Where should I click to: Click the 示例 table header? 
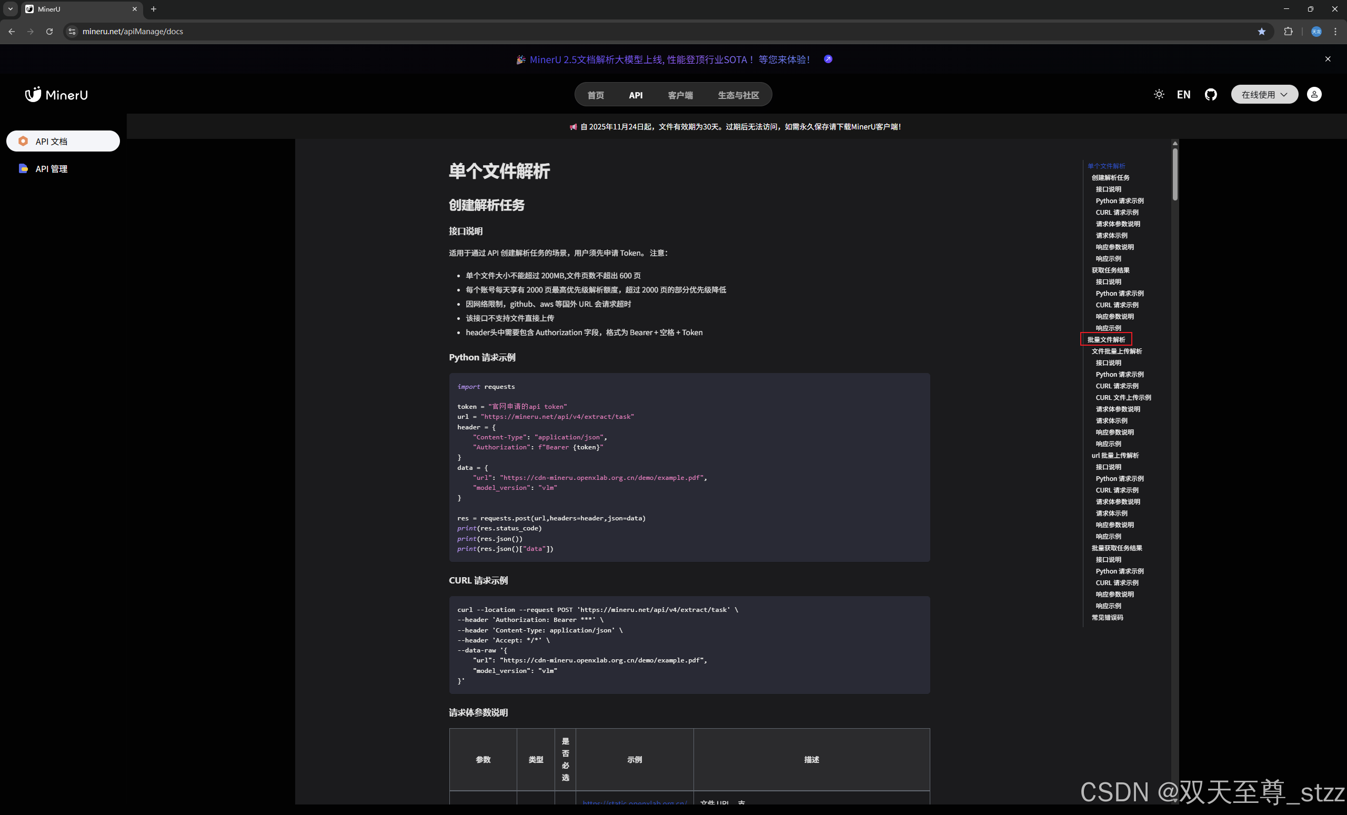634,760
